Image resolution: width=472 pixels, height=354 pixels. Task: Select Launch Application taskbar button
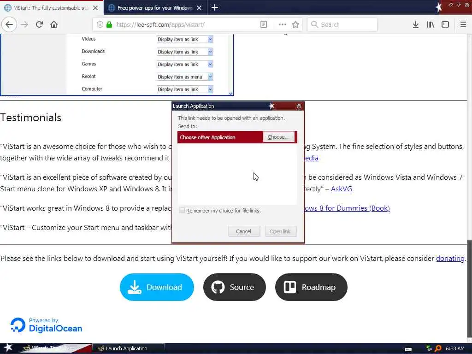pos(129,348)
